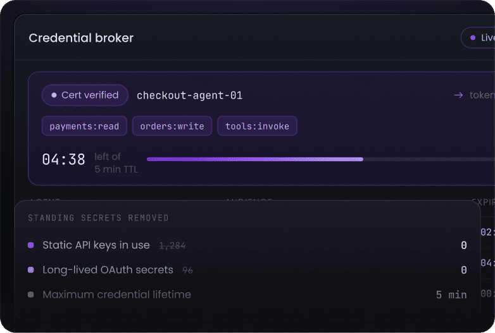Select the orders:write scope tag

[172, 126]
